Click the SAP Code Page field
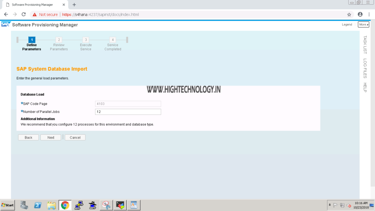Viewport: 375px width, 211px height. (128, 104)
